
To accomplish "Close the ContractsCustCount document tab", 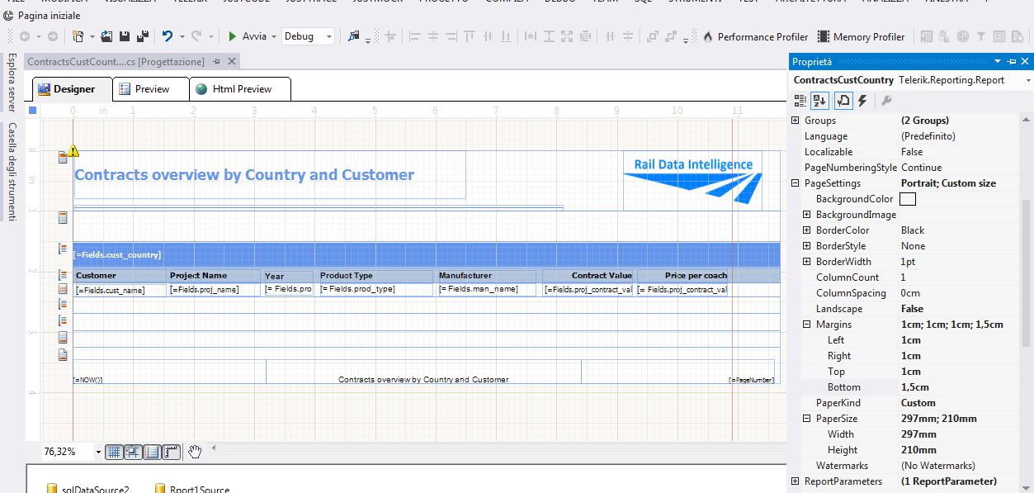I will pos(232,61).
